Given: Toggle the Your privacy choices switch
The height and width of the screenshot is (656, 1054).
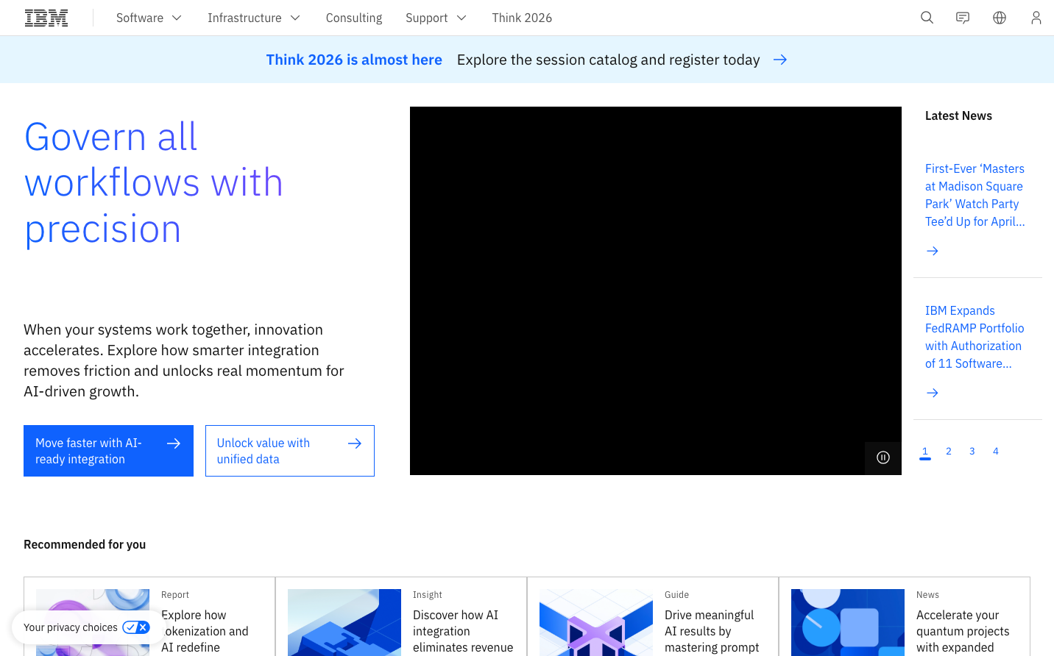Looking at the screenshot, I should point(136,627).
